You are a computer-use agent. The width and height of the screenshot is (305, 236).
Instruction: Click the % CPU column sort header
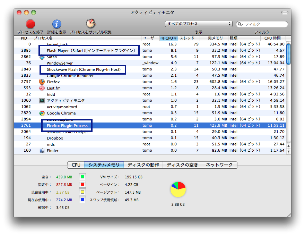click(169, 38)
